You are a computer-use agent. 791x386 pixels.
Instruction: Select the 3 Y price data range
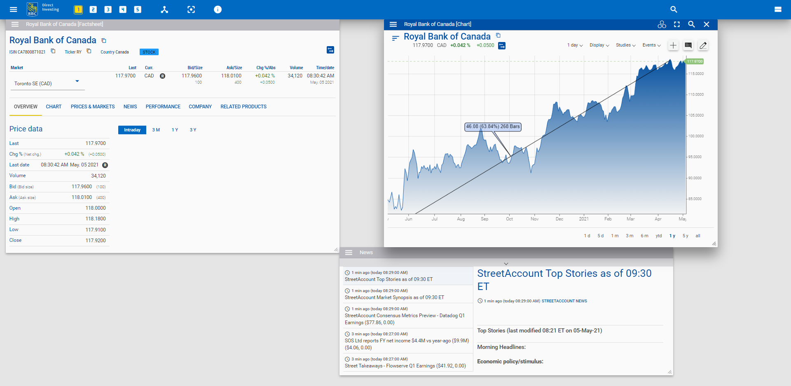click(193, 130)
